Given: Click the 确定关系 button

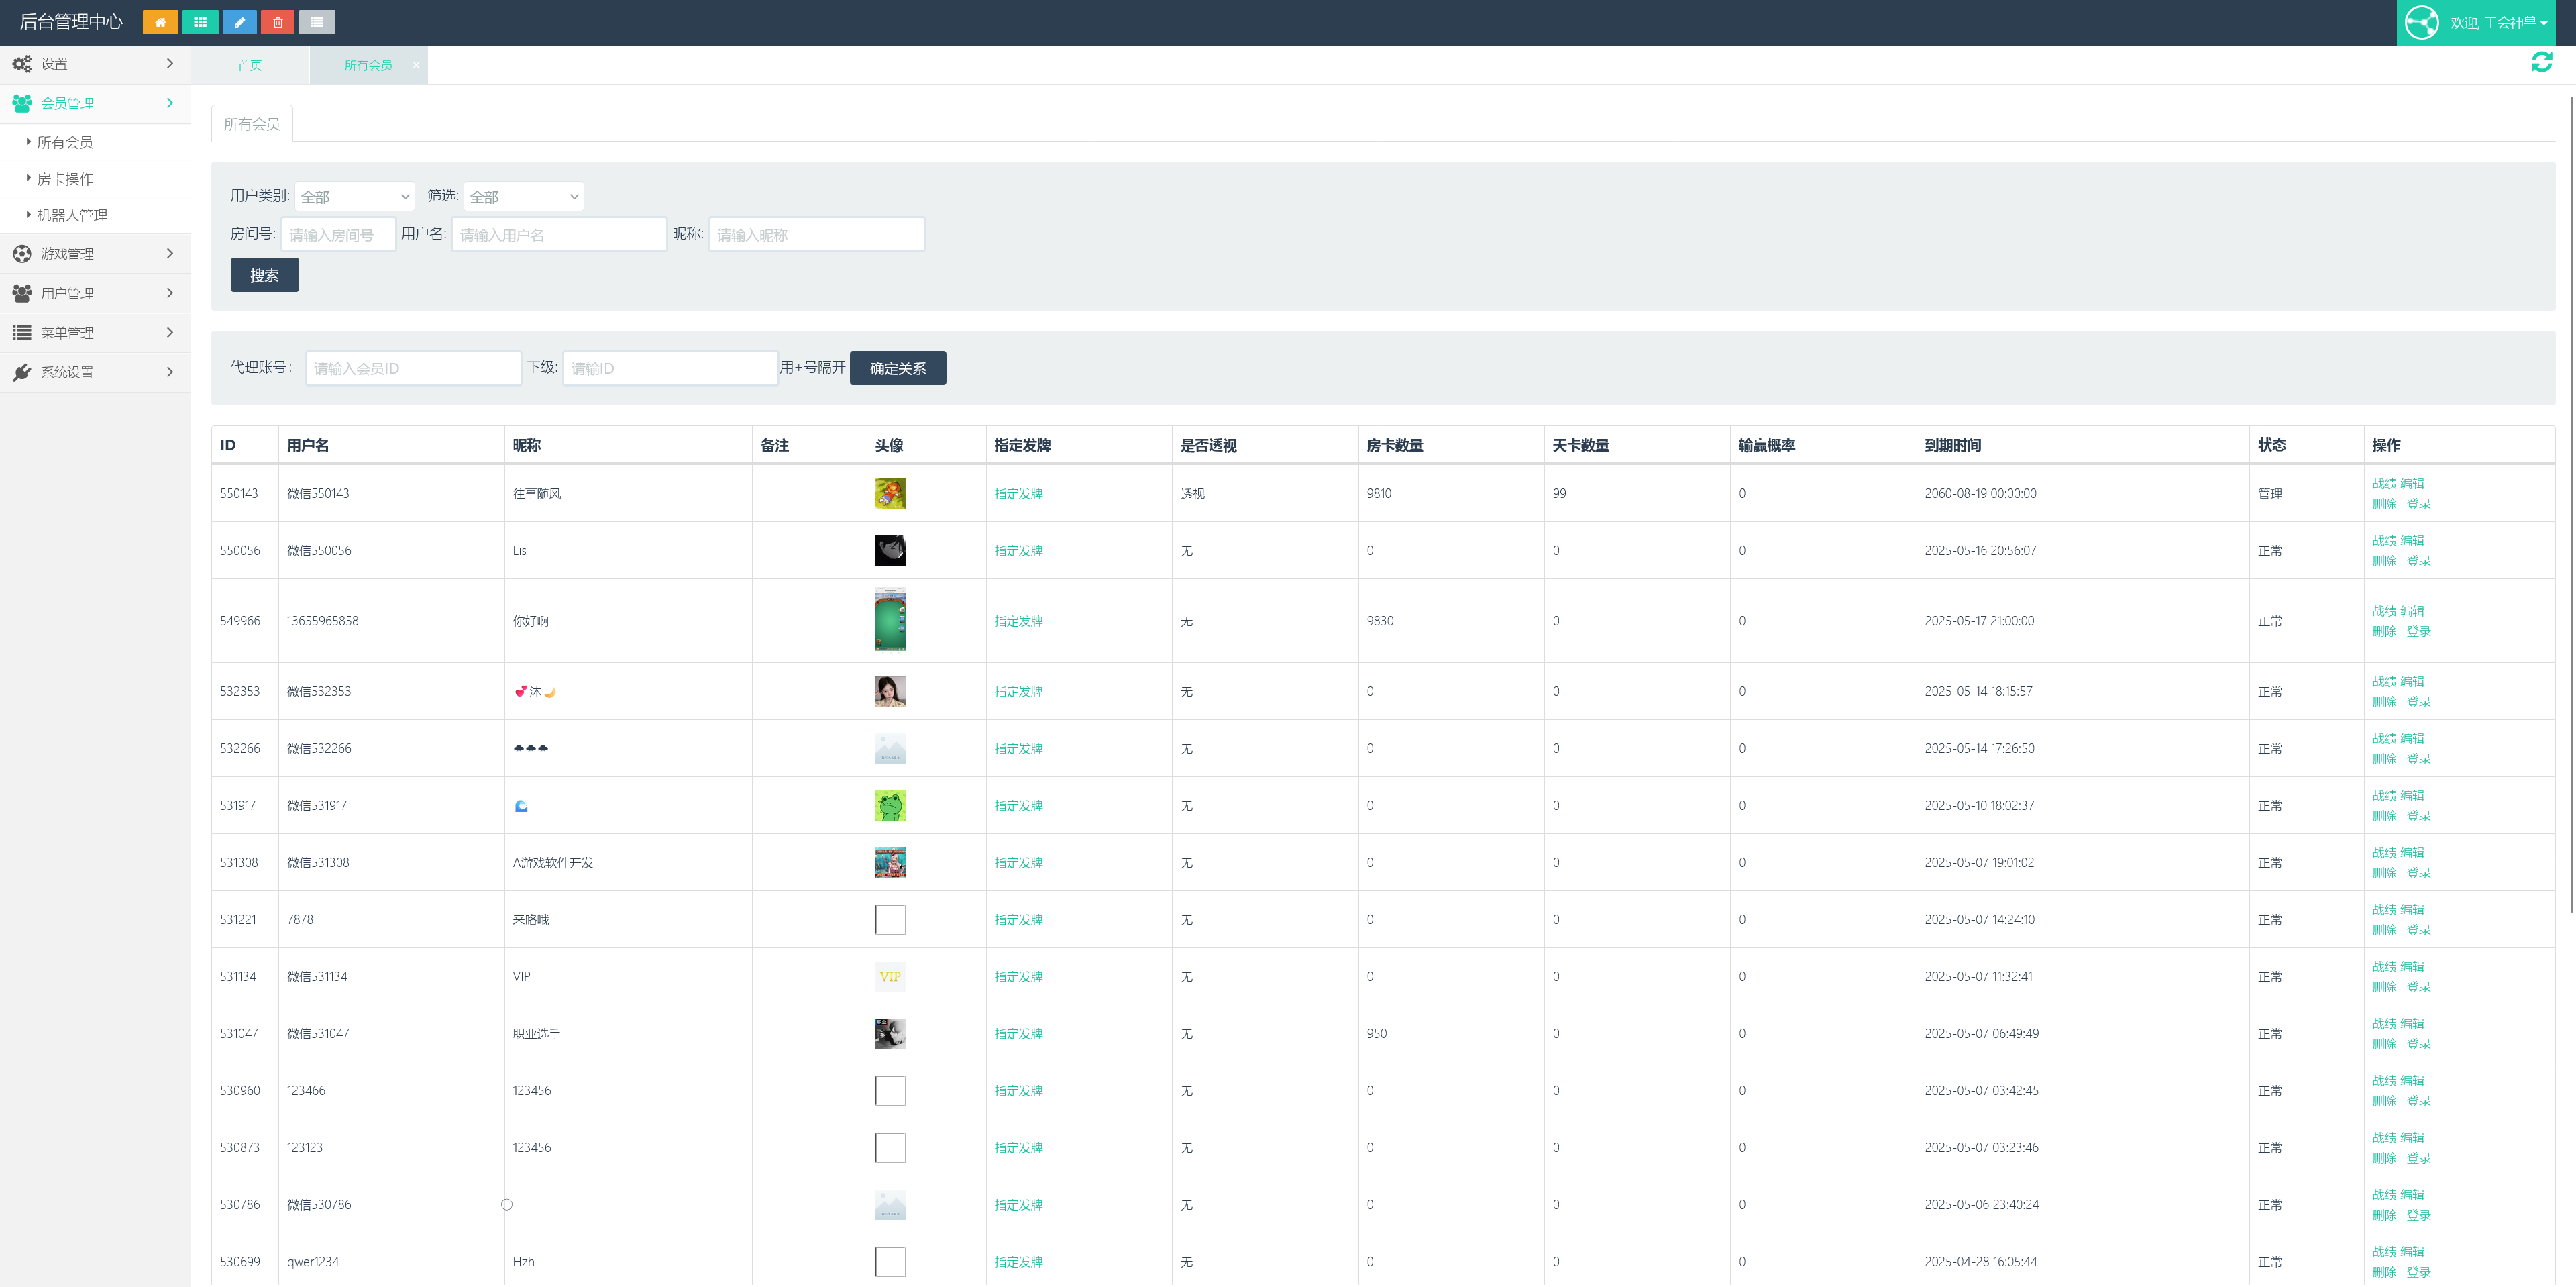Looking at the screenshot, I should pos(897,369).
